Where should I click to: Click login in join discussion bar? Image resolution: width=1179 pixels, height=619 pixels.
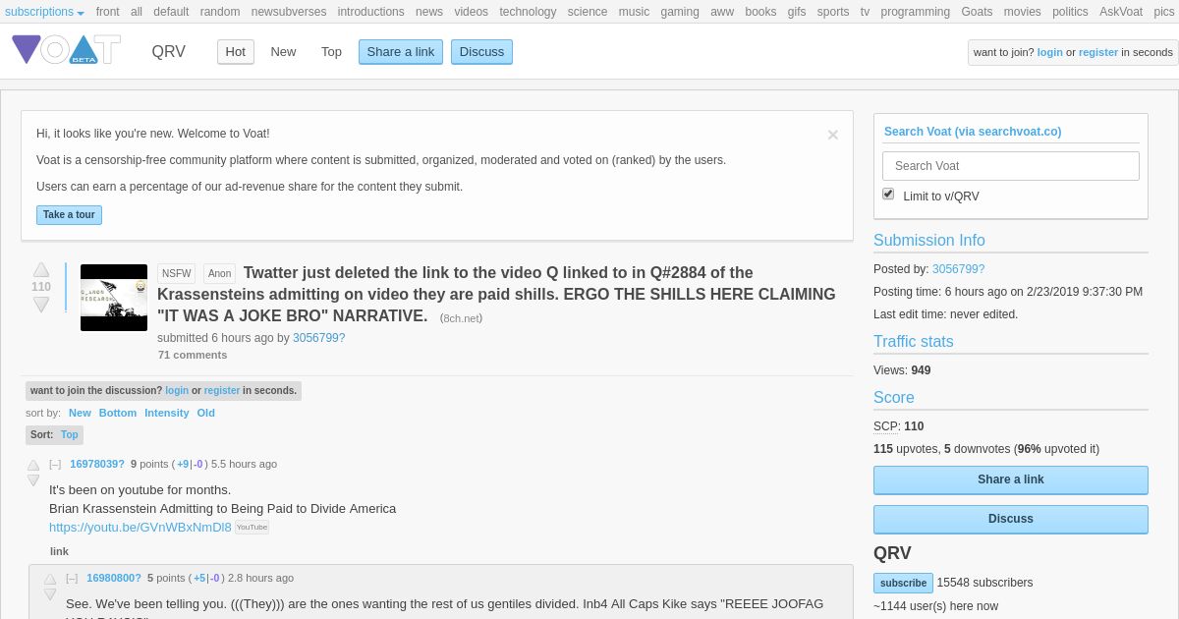coord(177,390)
